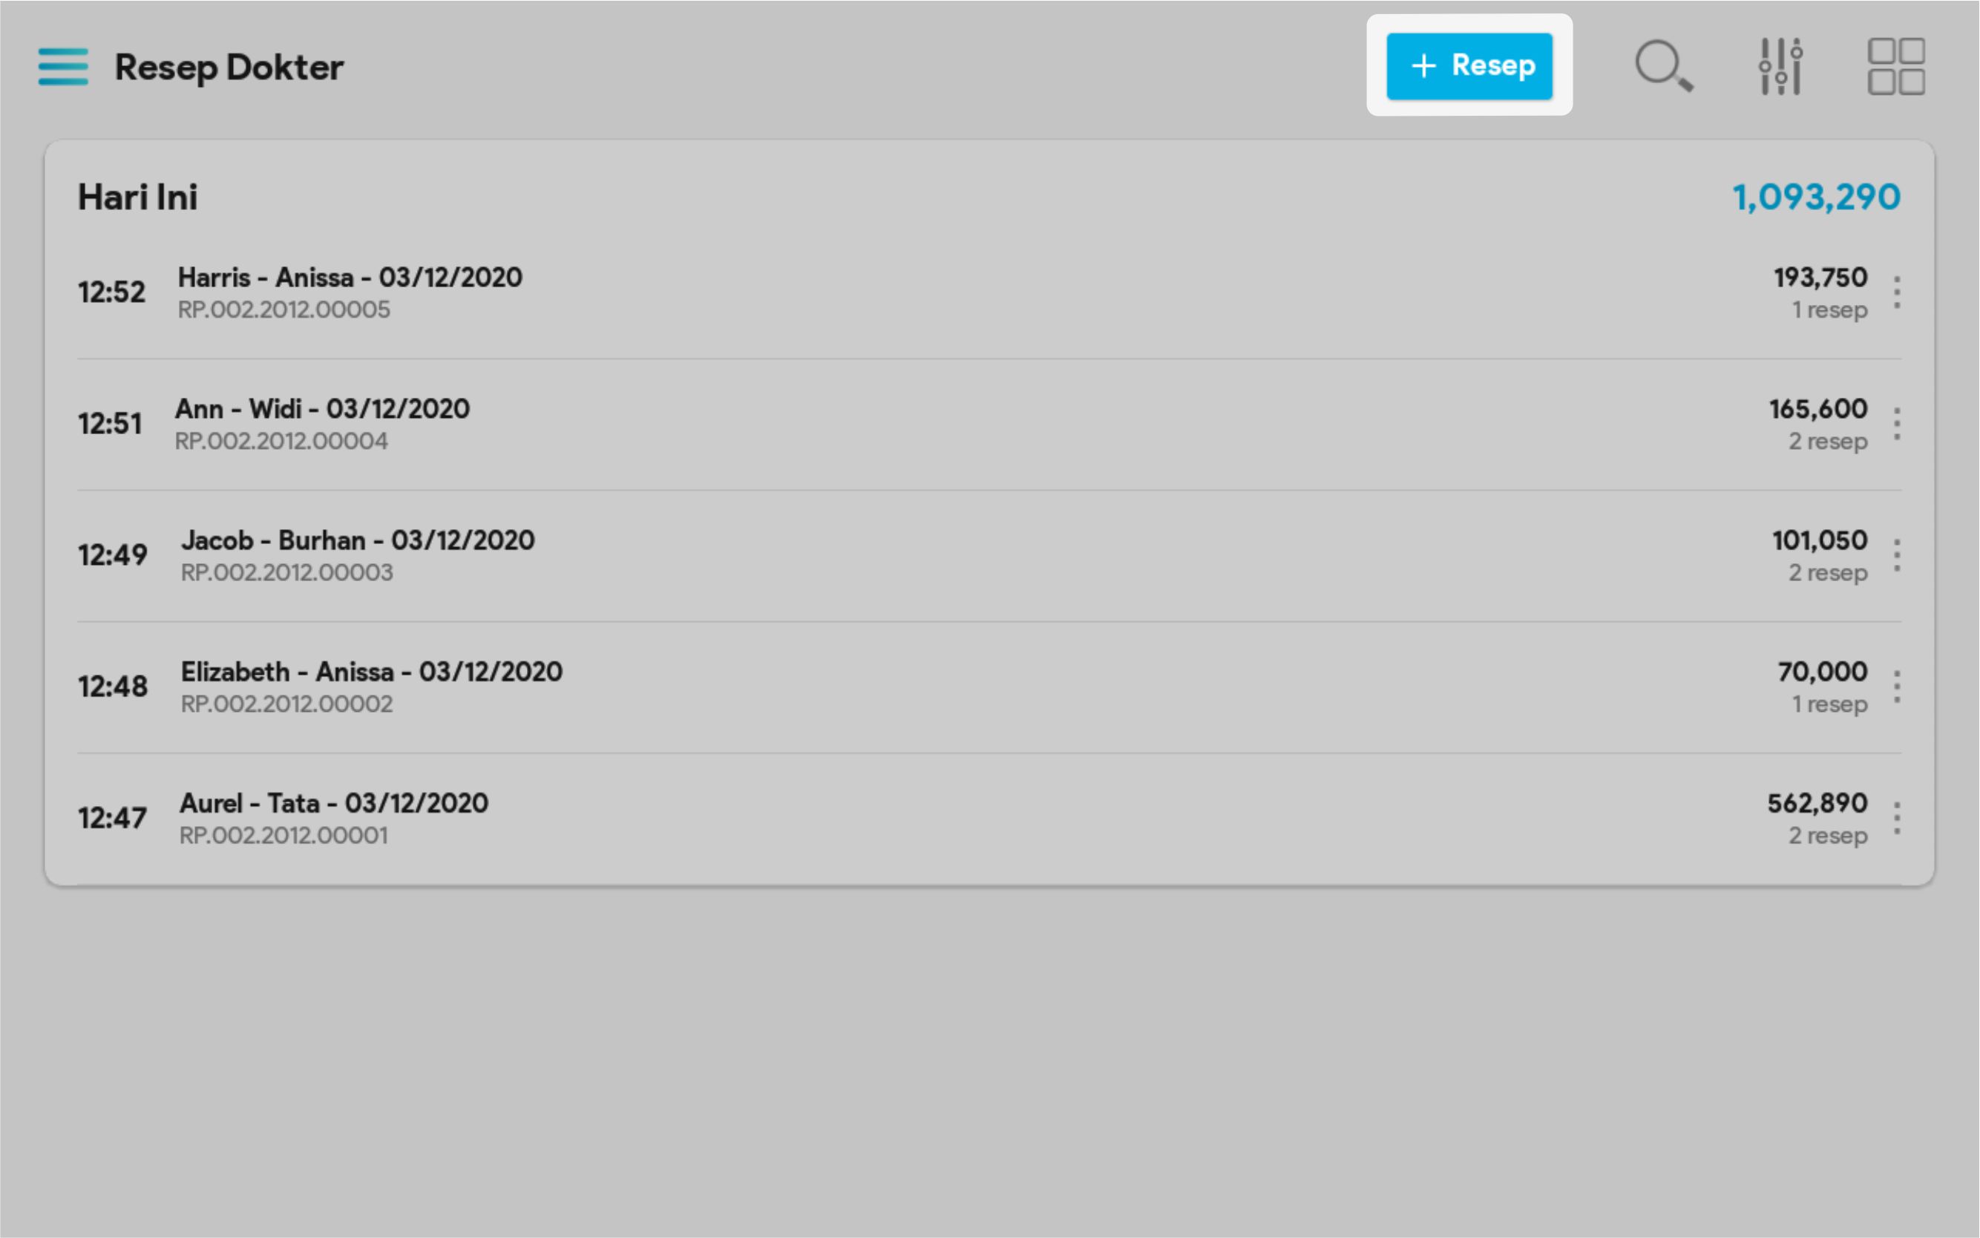Screen dimensions: 1980x1238
Task: Click today's total amount 1,093,290
Action: (x=1815, y=197)
